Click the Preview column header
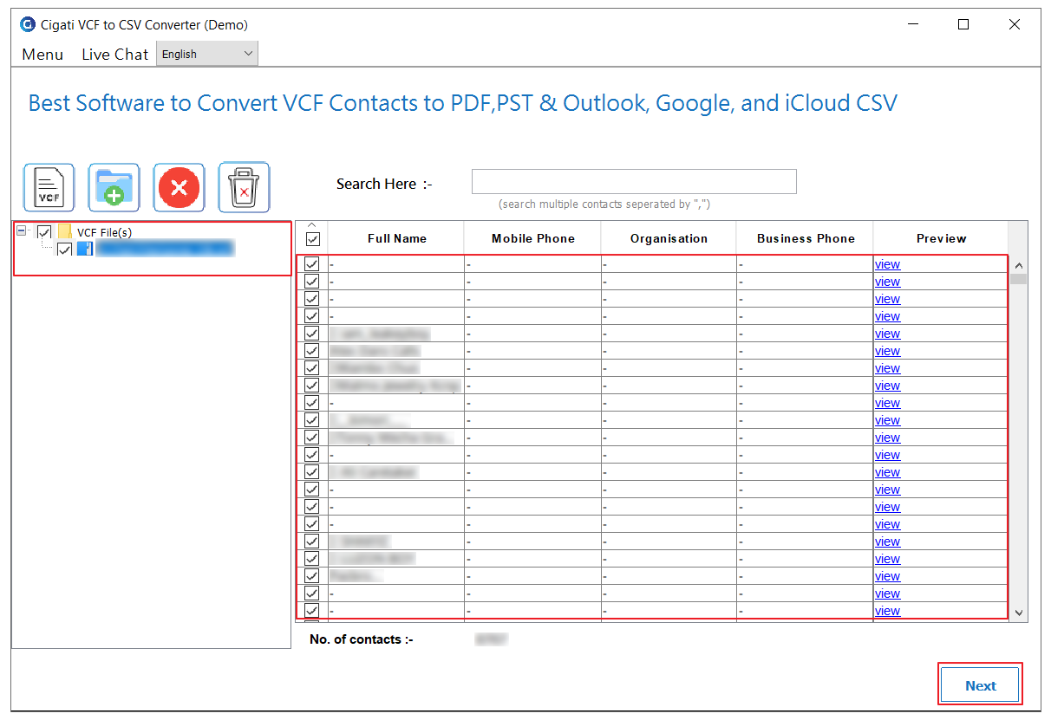The width and height of the screenshot is (1051, 720). coord(941,238)
